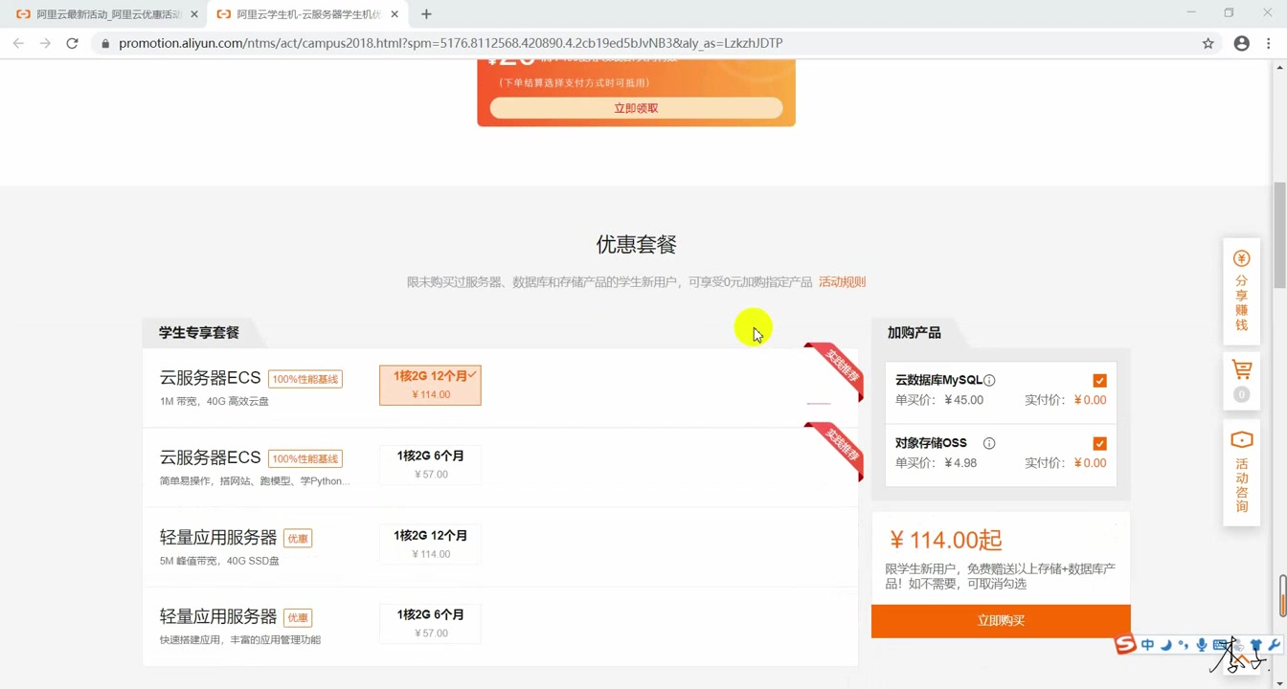1287x689 pixels.
Task: Click OSS 单买价 ¥4.98 text
Action: click(937, 463)
